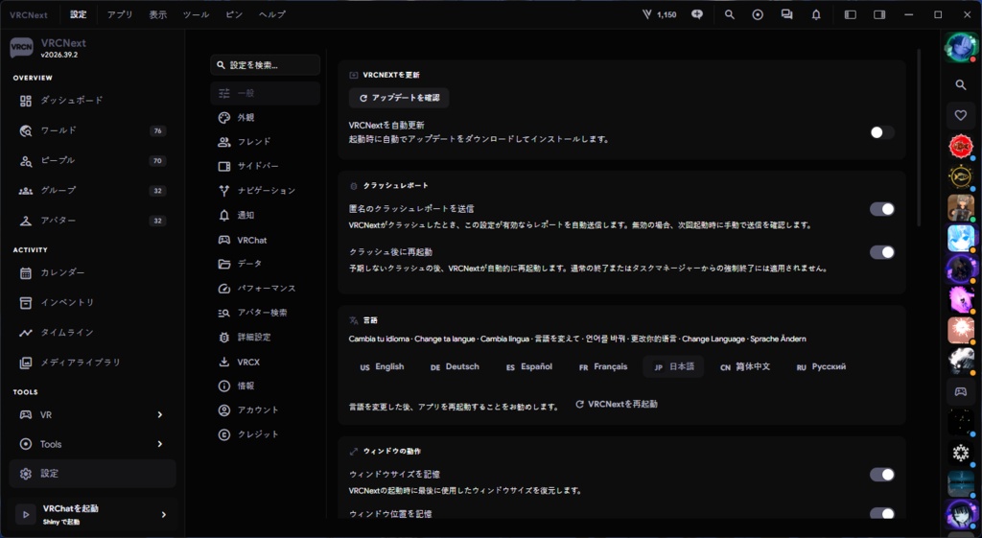Select English language option
982x538 pixels.
point(382,367)
